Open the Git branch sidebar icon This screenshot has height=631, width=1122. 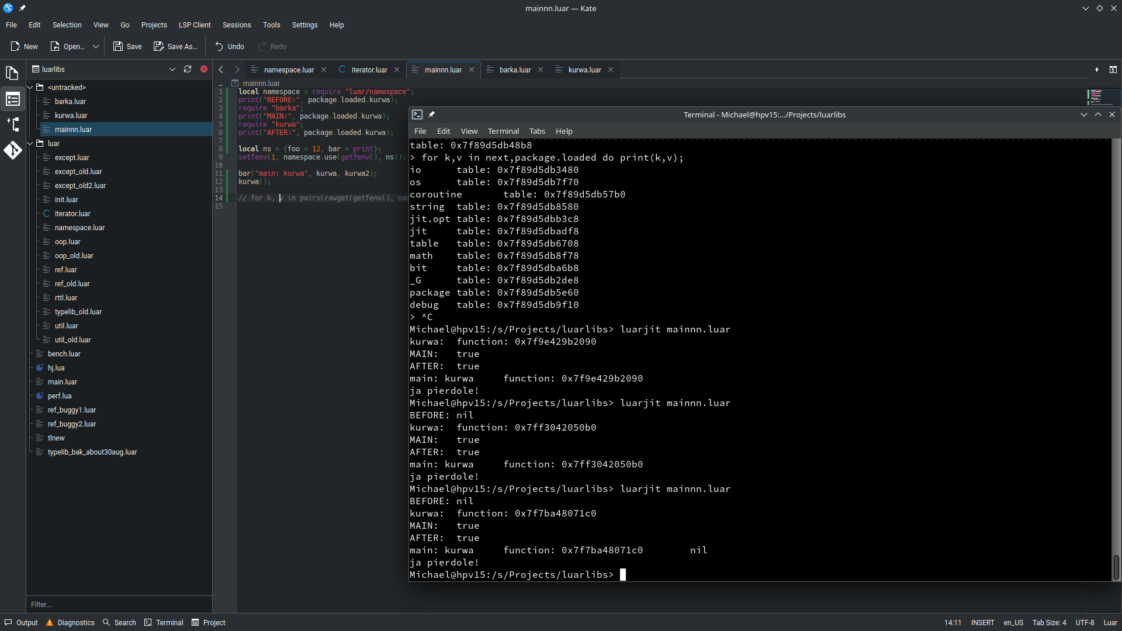(x=12, y=124)
